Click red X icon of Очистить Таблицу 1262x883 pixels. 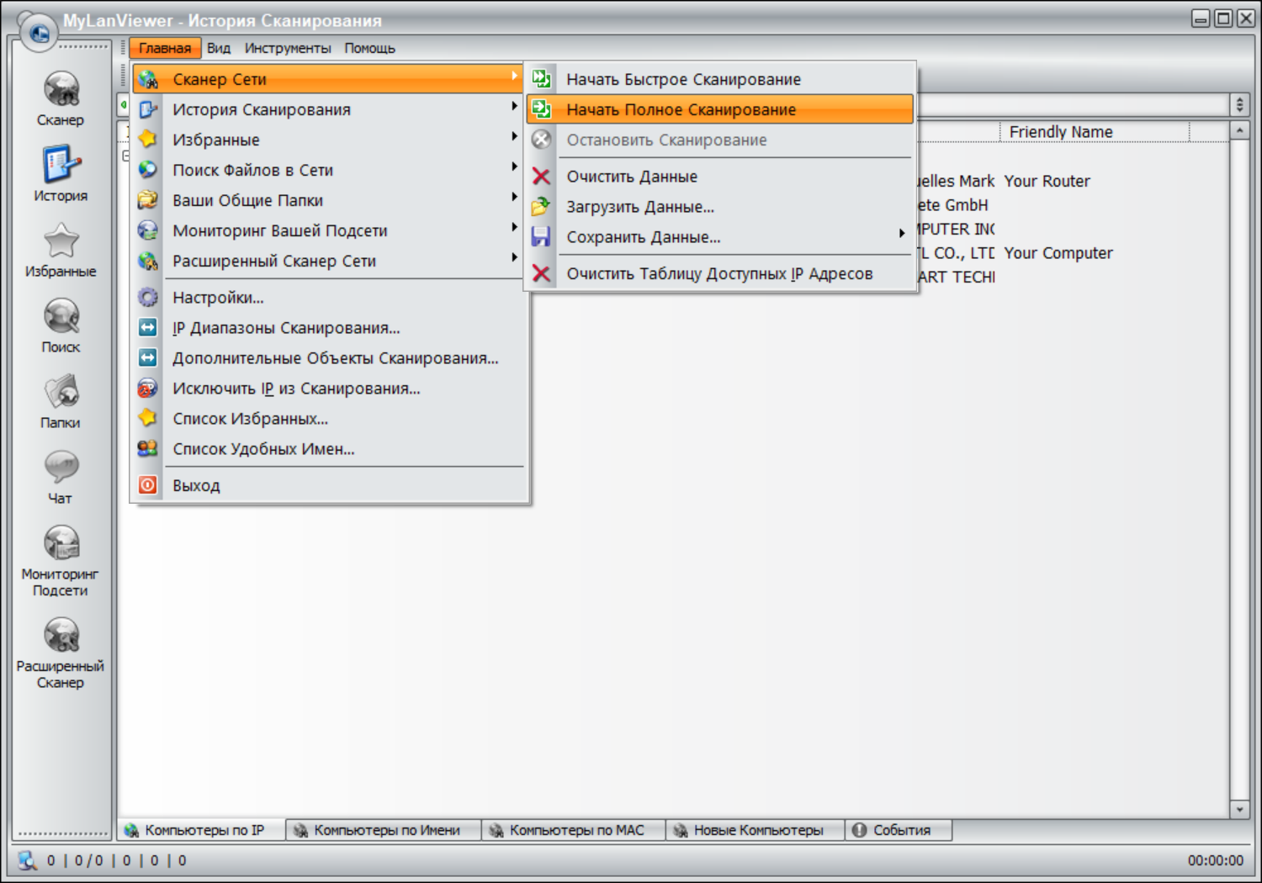(x=541, y=274)
